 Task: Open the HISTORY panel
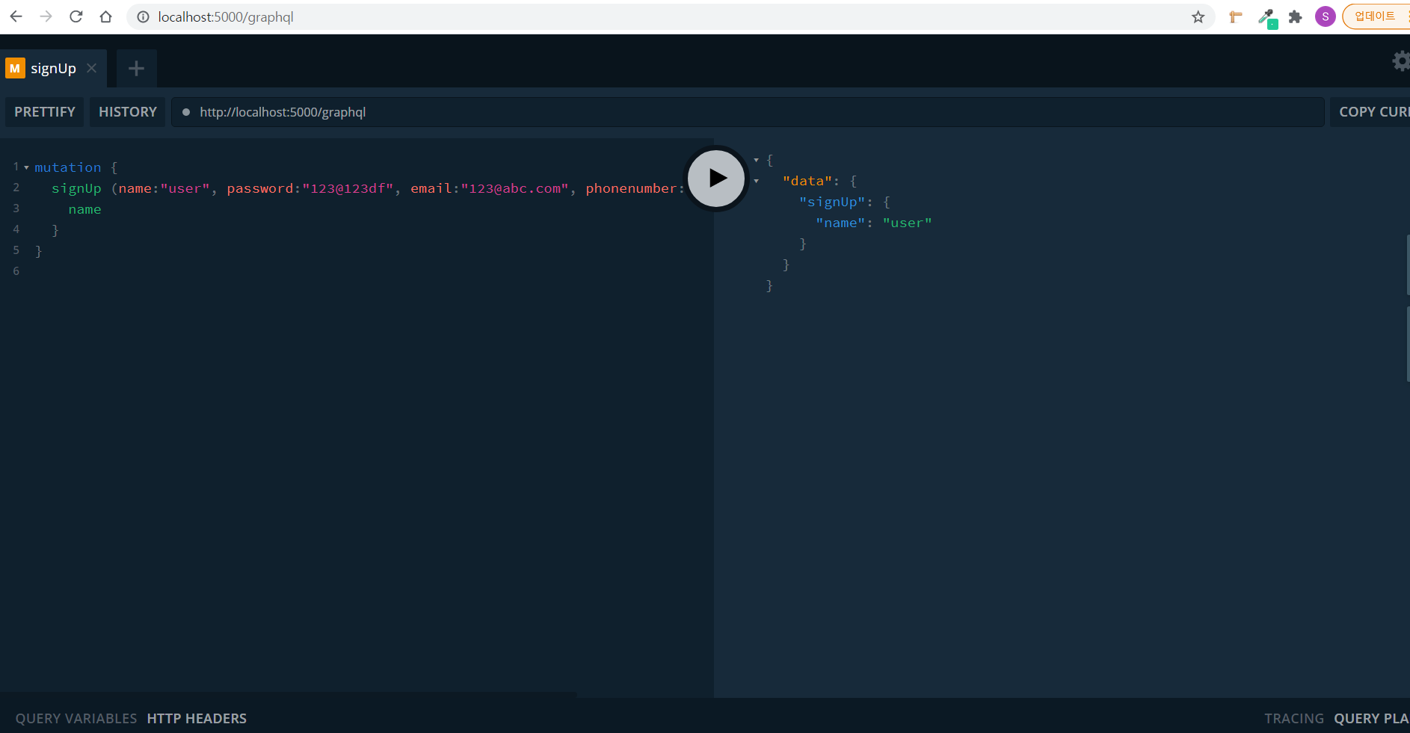tap(128, 112)
